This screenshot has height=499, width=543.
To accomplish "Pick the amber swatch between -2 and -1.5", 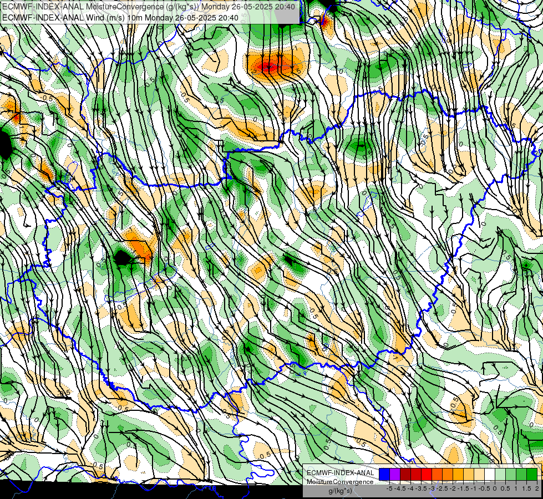I will point(458,474).
